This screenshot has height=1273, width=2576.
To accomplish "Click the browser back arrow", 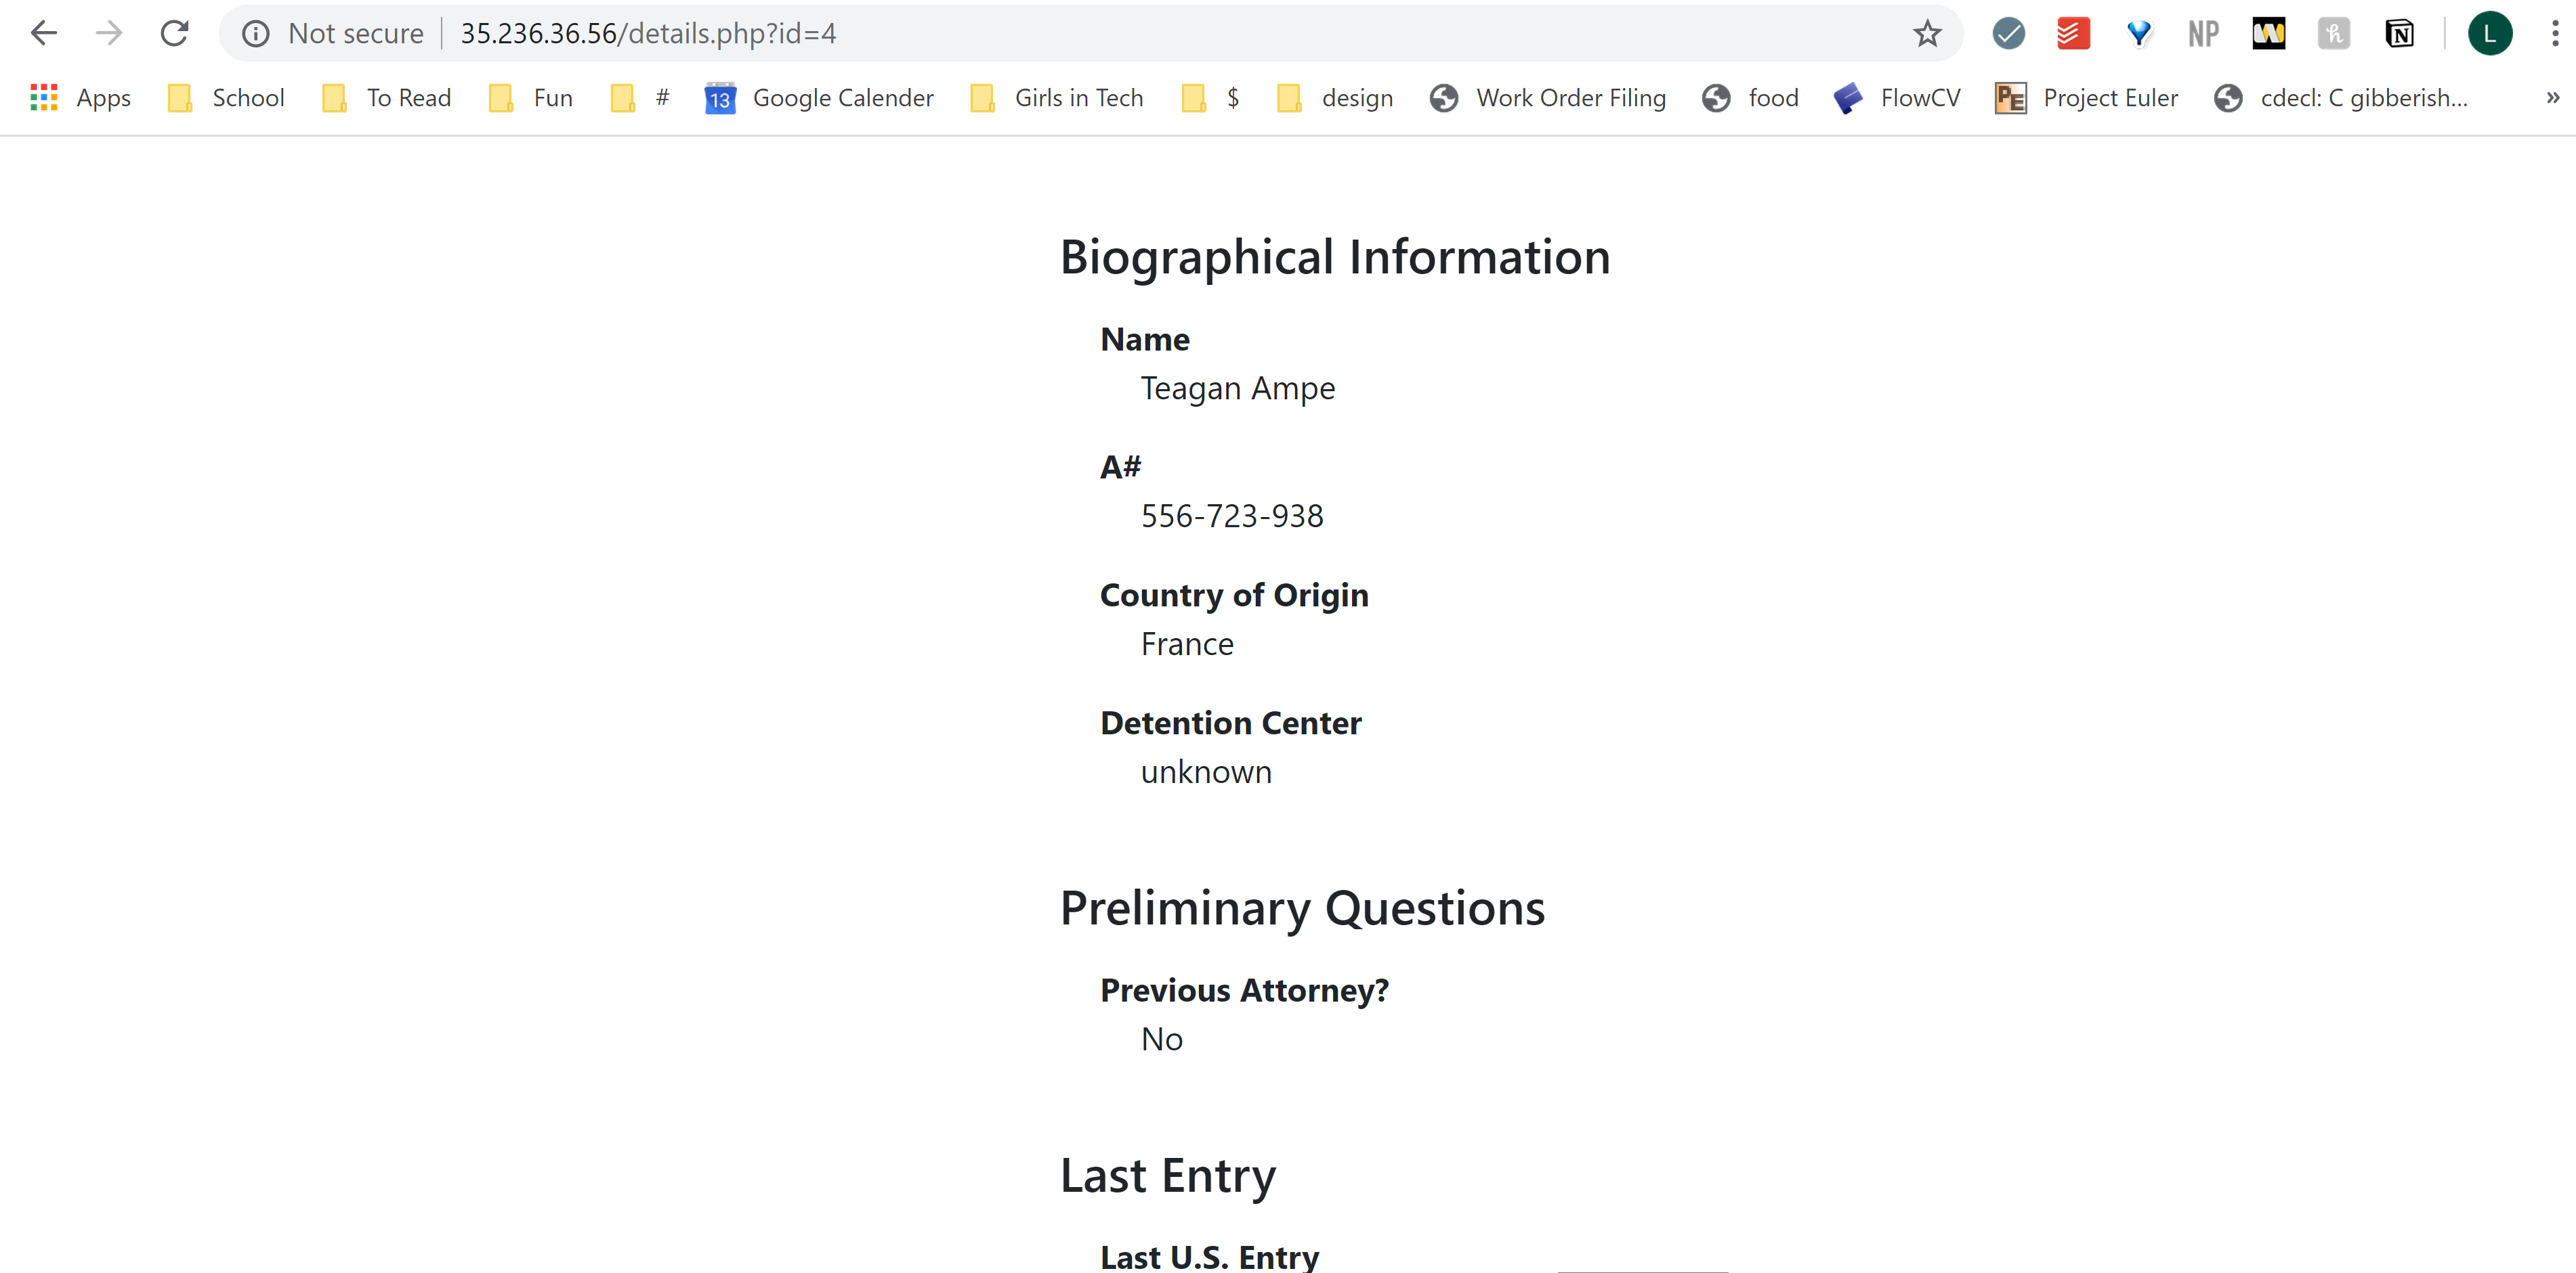I will coord(44,34).
